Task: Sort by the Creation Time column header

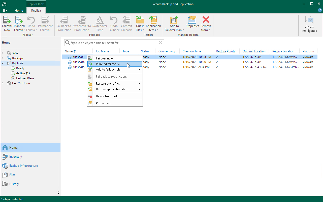Action: pos(192,51)
